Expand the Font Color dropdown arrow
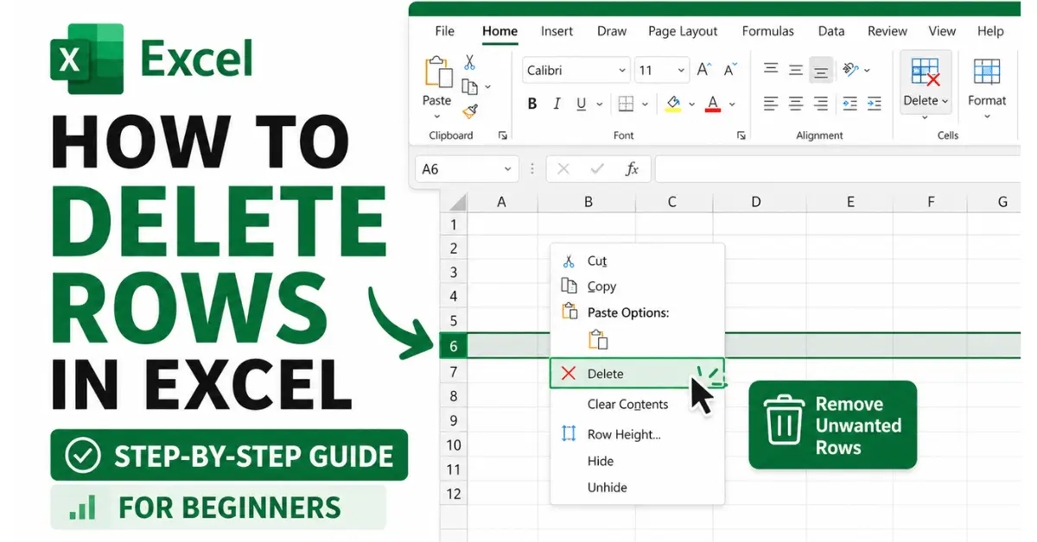 coord(732,104)
